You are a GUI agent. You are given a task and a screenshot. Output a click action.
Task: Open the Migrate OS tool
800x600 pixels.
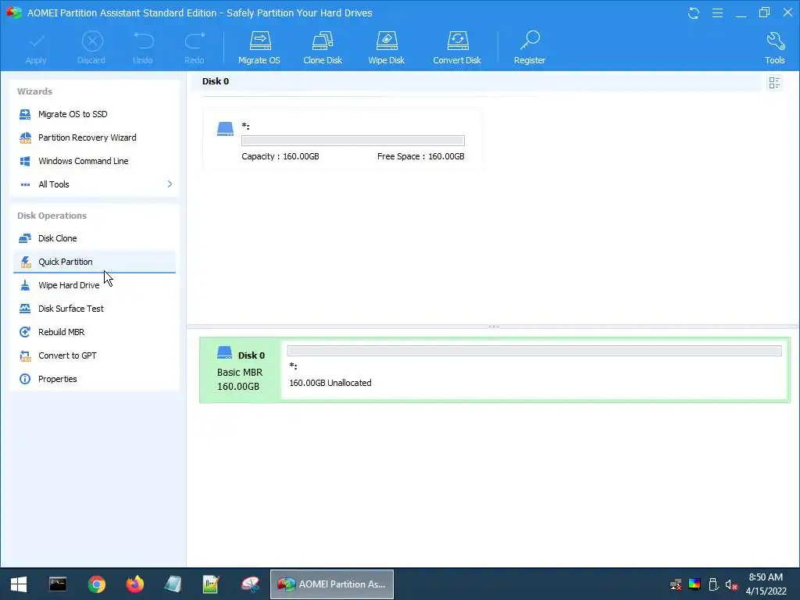point(259,48)
